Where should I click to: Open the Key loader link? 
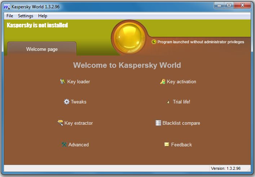click(79, 81)
